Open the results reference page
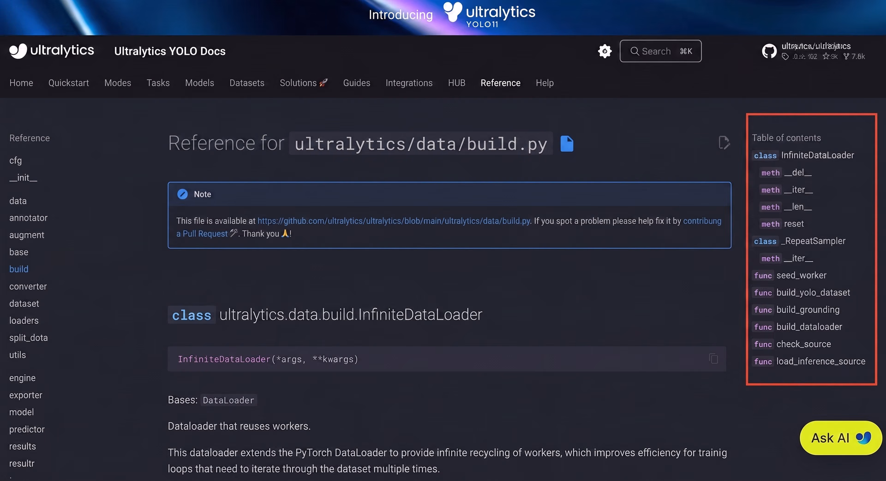The image size is (886, 481). point(23,446)
